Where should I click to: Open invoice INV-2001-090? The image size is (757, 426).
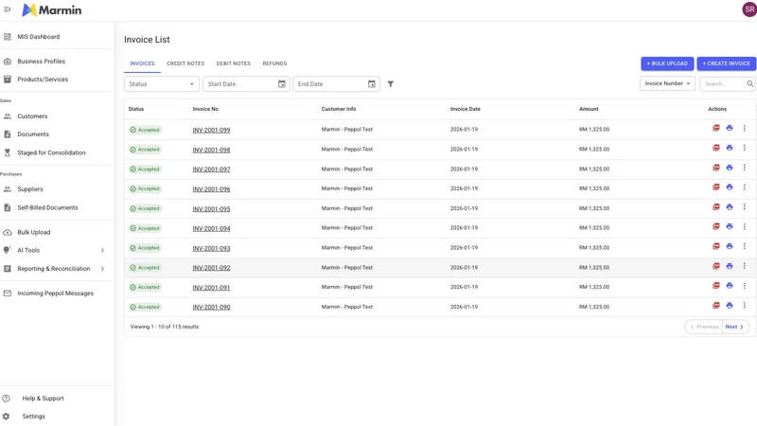click(x=211, y=307)
